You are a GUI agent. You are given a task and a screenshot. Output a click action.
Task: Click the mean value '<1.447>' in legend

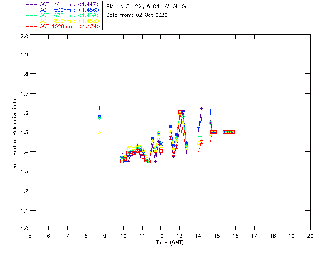[x=89, y=4]
